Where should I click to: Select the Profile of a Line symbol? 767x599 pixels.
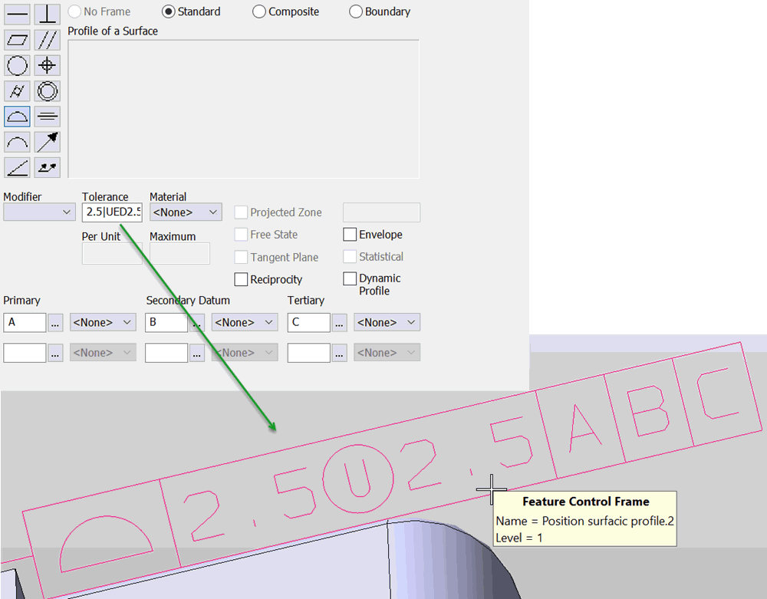16,141
